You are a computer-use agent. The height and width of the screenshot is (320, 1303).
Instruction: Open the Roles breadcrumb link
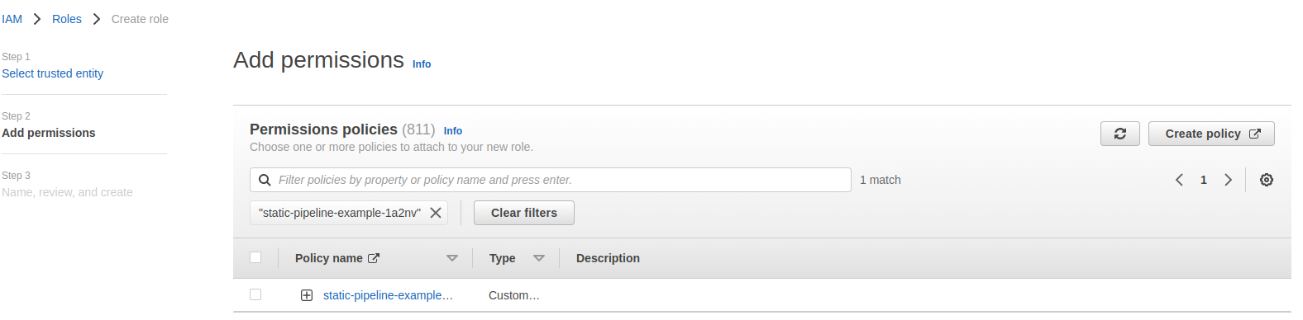coord(67,19)
